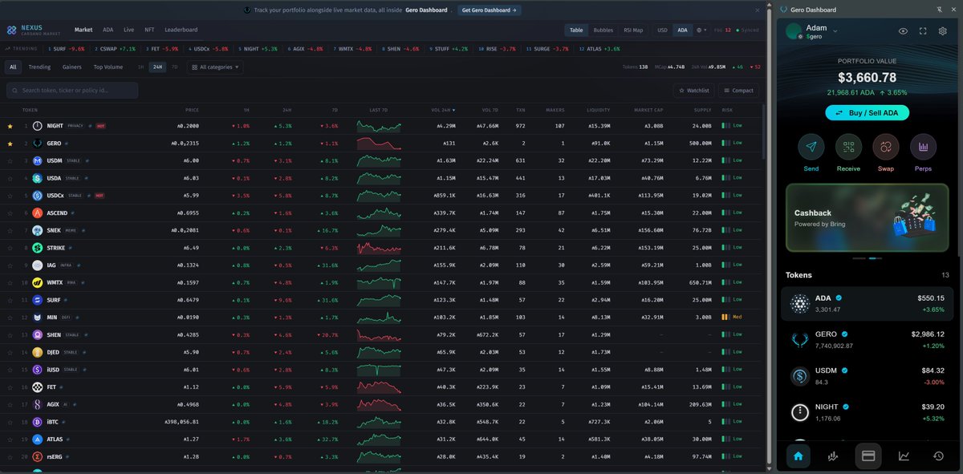Click the 7D sparkline for GERO
Viewport: 963px width, 474px height.
pyautogui.click(x=380, y=144)
